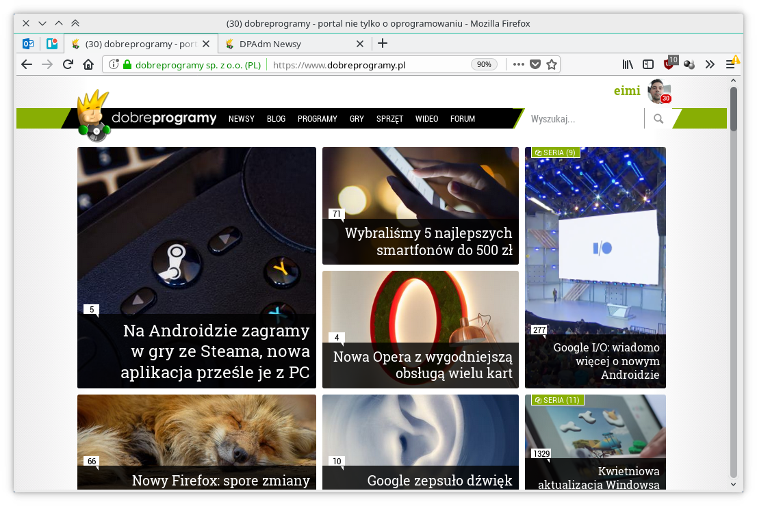Screen dimensions: 757x506
Task: Open the BLOG menu item
Action: click(276, 119)
